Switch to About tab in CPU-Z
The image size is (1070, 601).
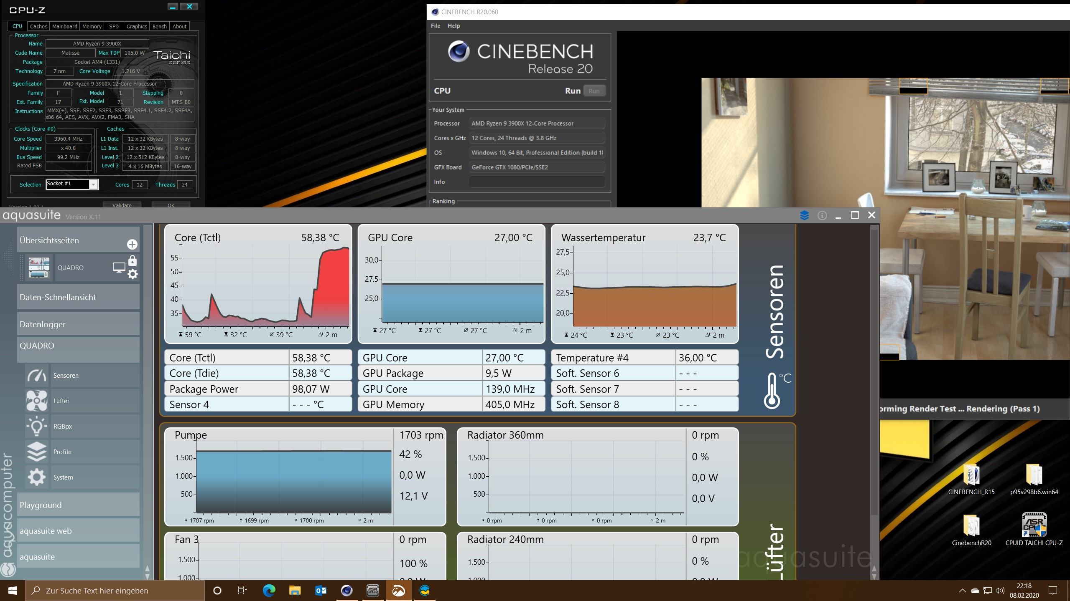[x=180, y=26]
